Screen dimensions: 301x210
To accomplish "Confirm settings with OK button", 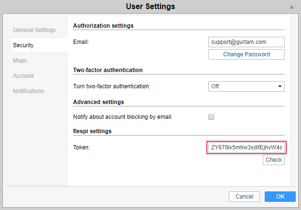I will pos(280,197).
